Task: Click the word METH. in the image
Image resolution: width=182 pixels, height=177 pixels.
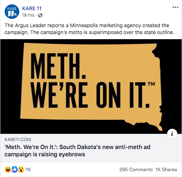Action: tap(58, 66)
